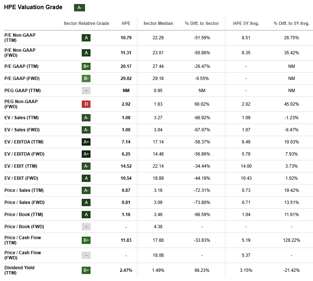Screen dimensions: 313x281
Task: Click the PEG GAAP (TTM) row label
Action: (22, 91)
